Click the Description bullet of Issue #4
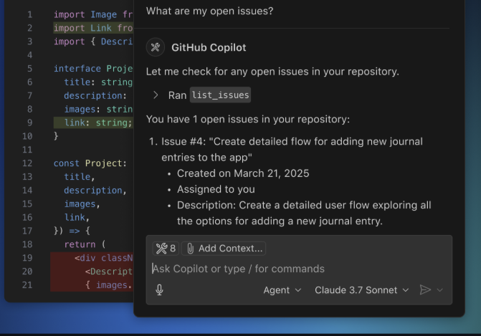This screenshot has width=481, height=336. tap(304, 213)
